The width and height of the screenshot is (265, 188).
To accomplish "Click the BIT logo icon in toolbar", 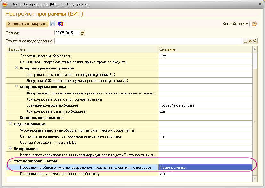I will coord(61,24).
